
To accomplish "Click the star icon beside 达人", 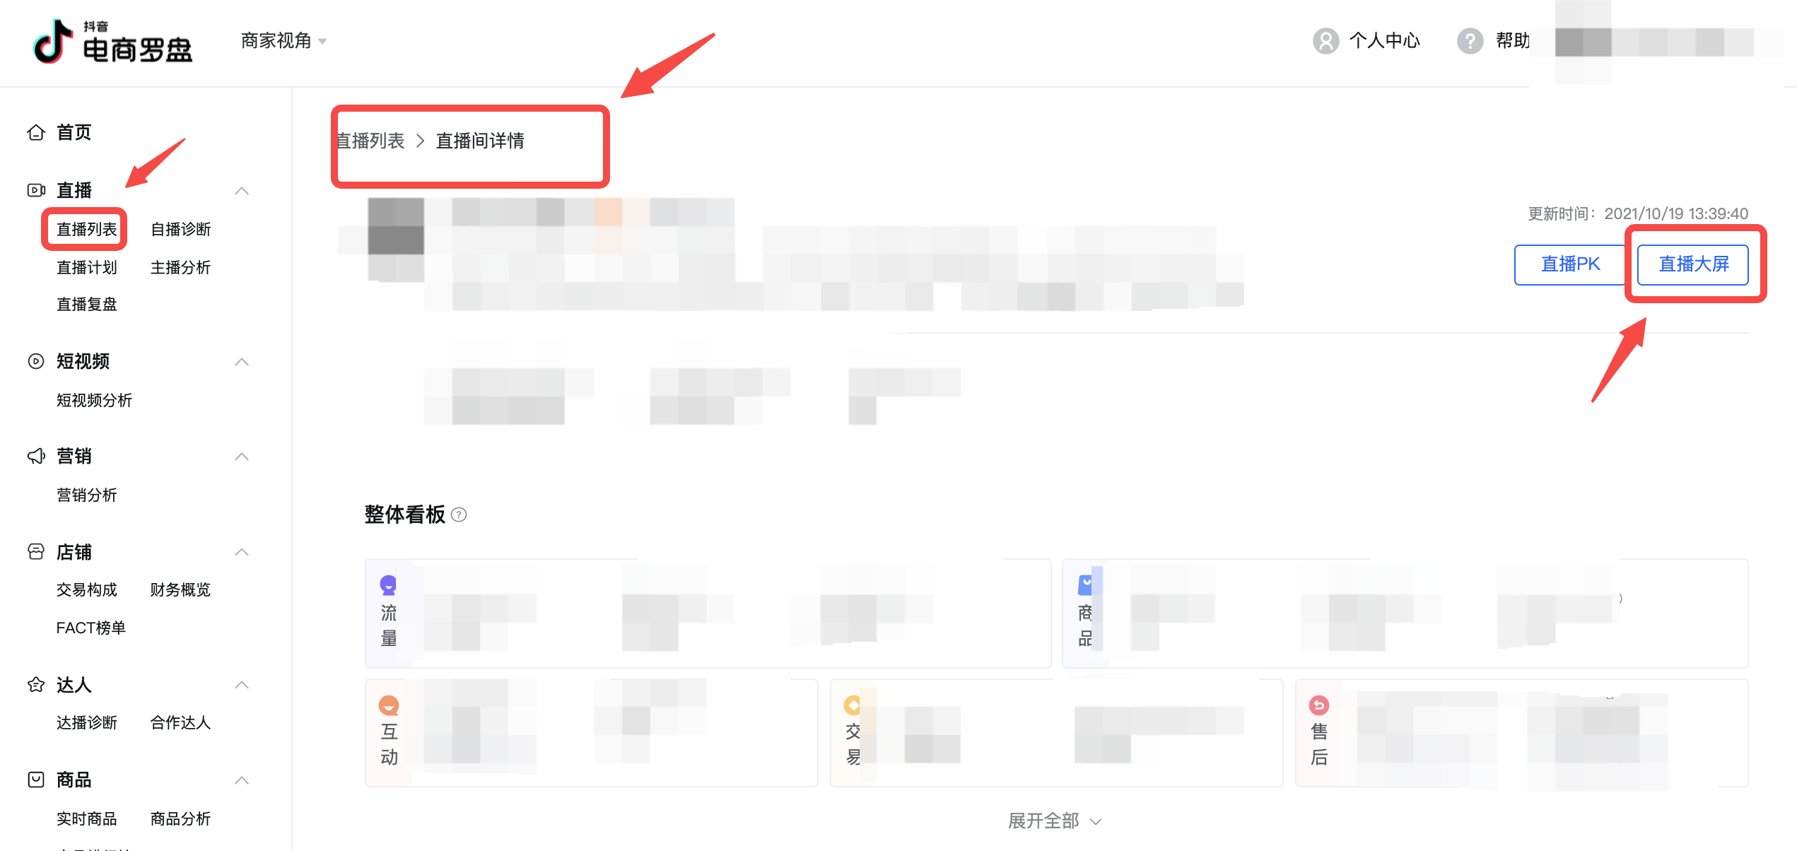I will pyautogui.click(x=36, y=684).
